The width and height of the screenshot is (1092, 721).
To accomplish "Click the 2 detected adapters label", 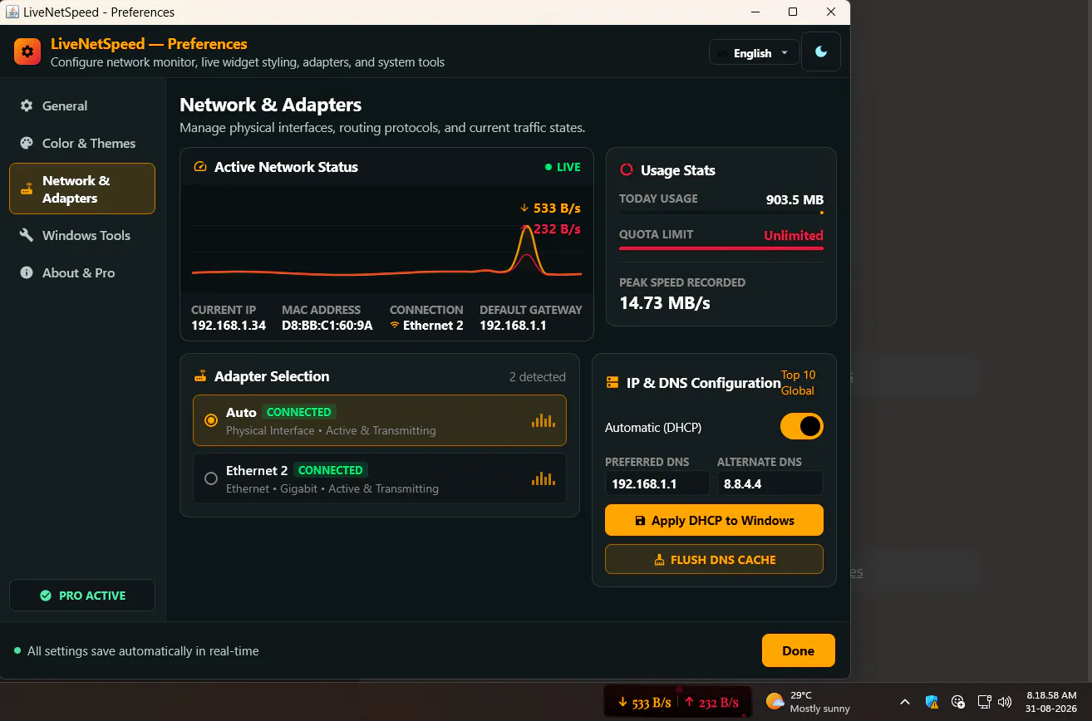I will click(x=538, y=377).
